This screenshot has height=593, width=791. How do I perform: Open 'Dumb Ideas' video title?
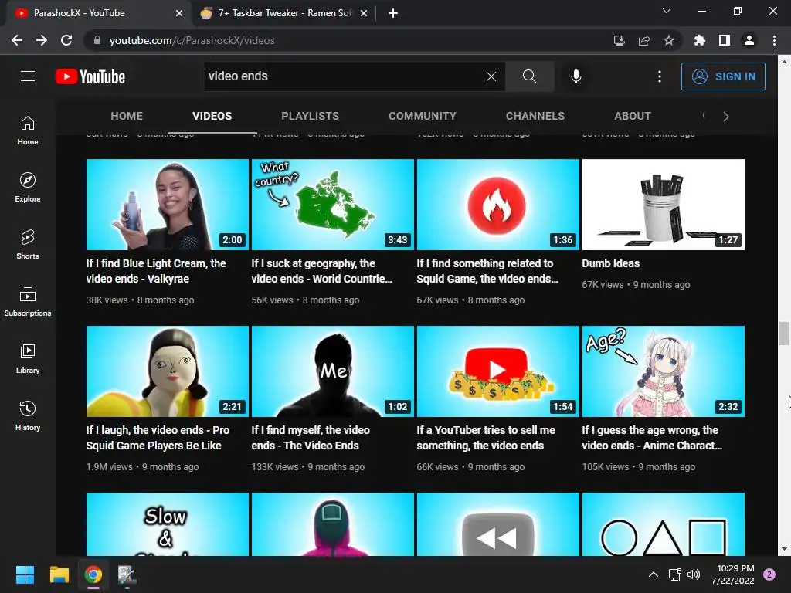pos(611,263)
